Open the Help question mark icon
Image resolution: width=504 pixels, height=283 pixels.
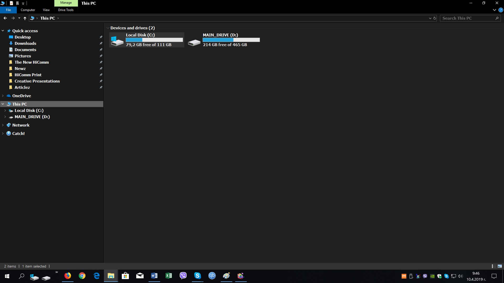[501, 10]
